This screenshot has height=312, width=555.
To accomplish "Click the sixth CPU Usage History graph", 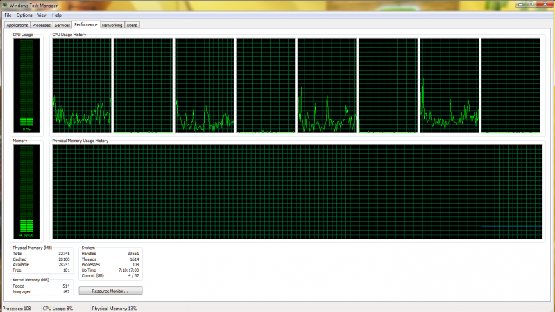I will click(388, 85).
